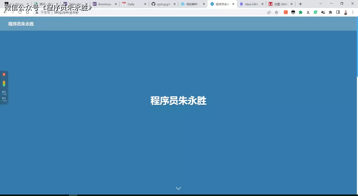Open the Chrome three-dot menu
Screen dimensions: 358x196
(353, 12)
